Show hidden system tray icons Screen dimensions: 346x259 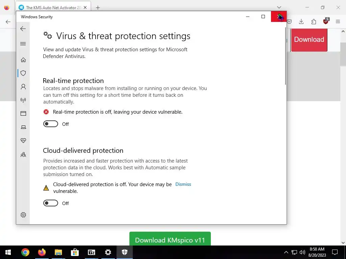(286, 252)
